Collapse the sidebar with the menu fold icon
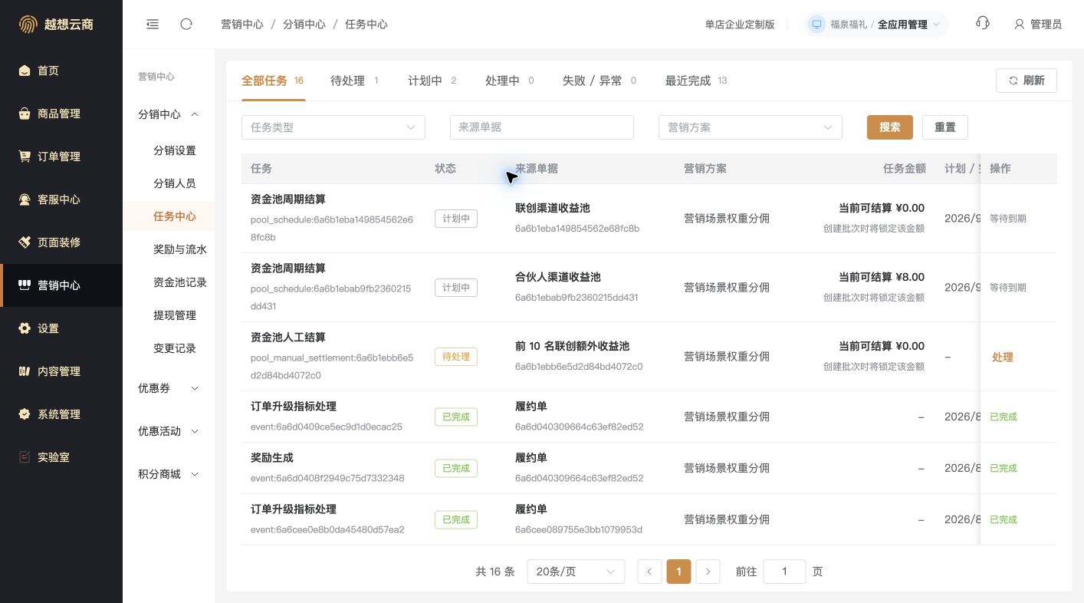1084x603 pixels. (153, 25)
